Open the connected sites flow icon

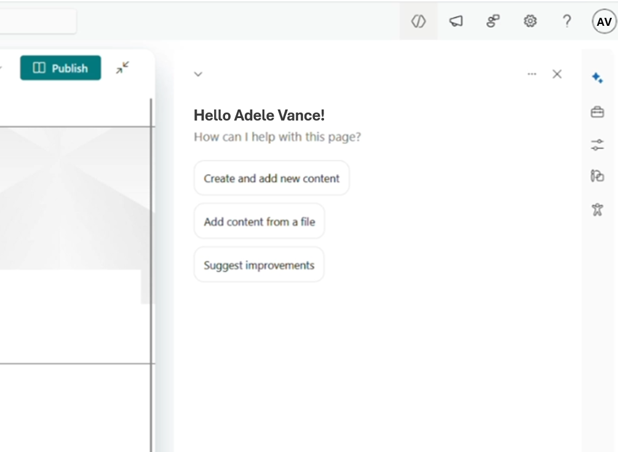[x=493, y=22]
